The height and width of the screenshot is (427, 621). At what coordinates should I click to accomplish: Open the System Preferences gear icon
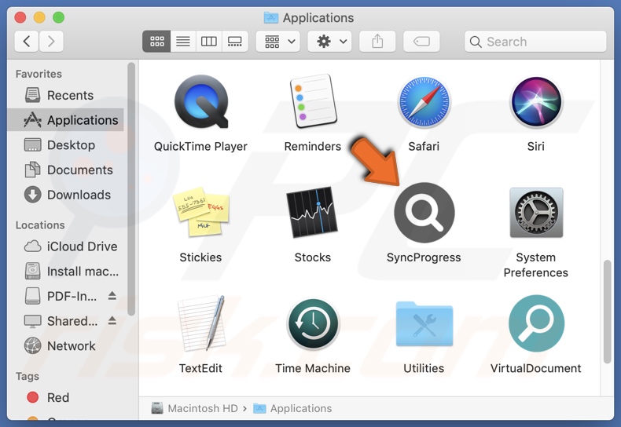click(x=536, y=213)
